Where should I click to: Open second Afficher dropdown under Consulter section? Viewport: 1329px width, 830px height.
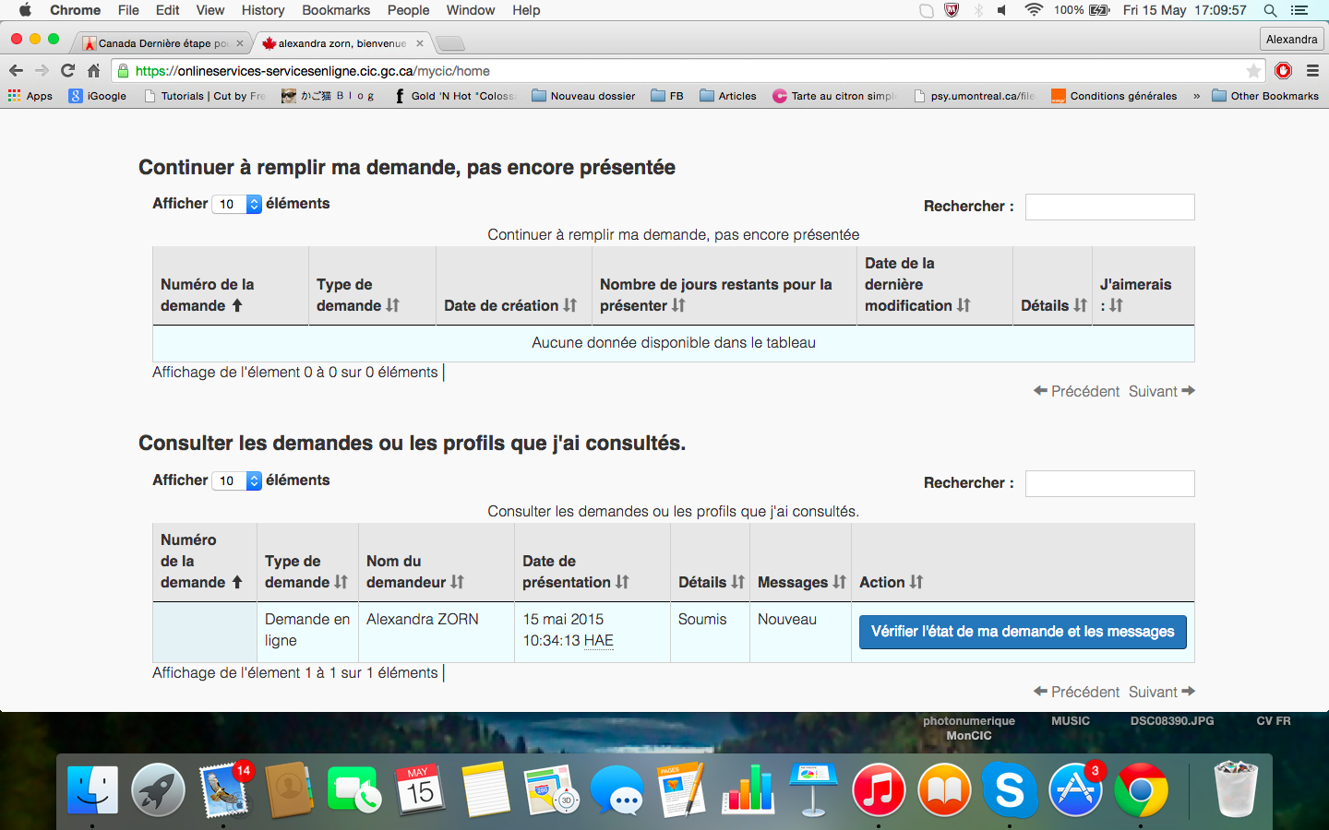coord(237,480)
